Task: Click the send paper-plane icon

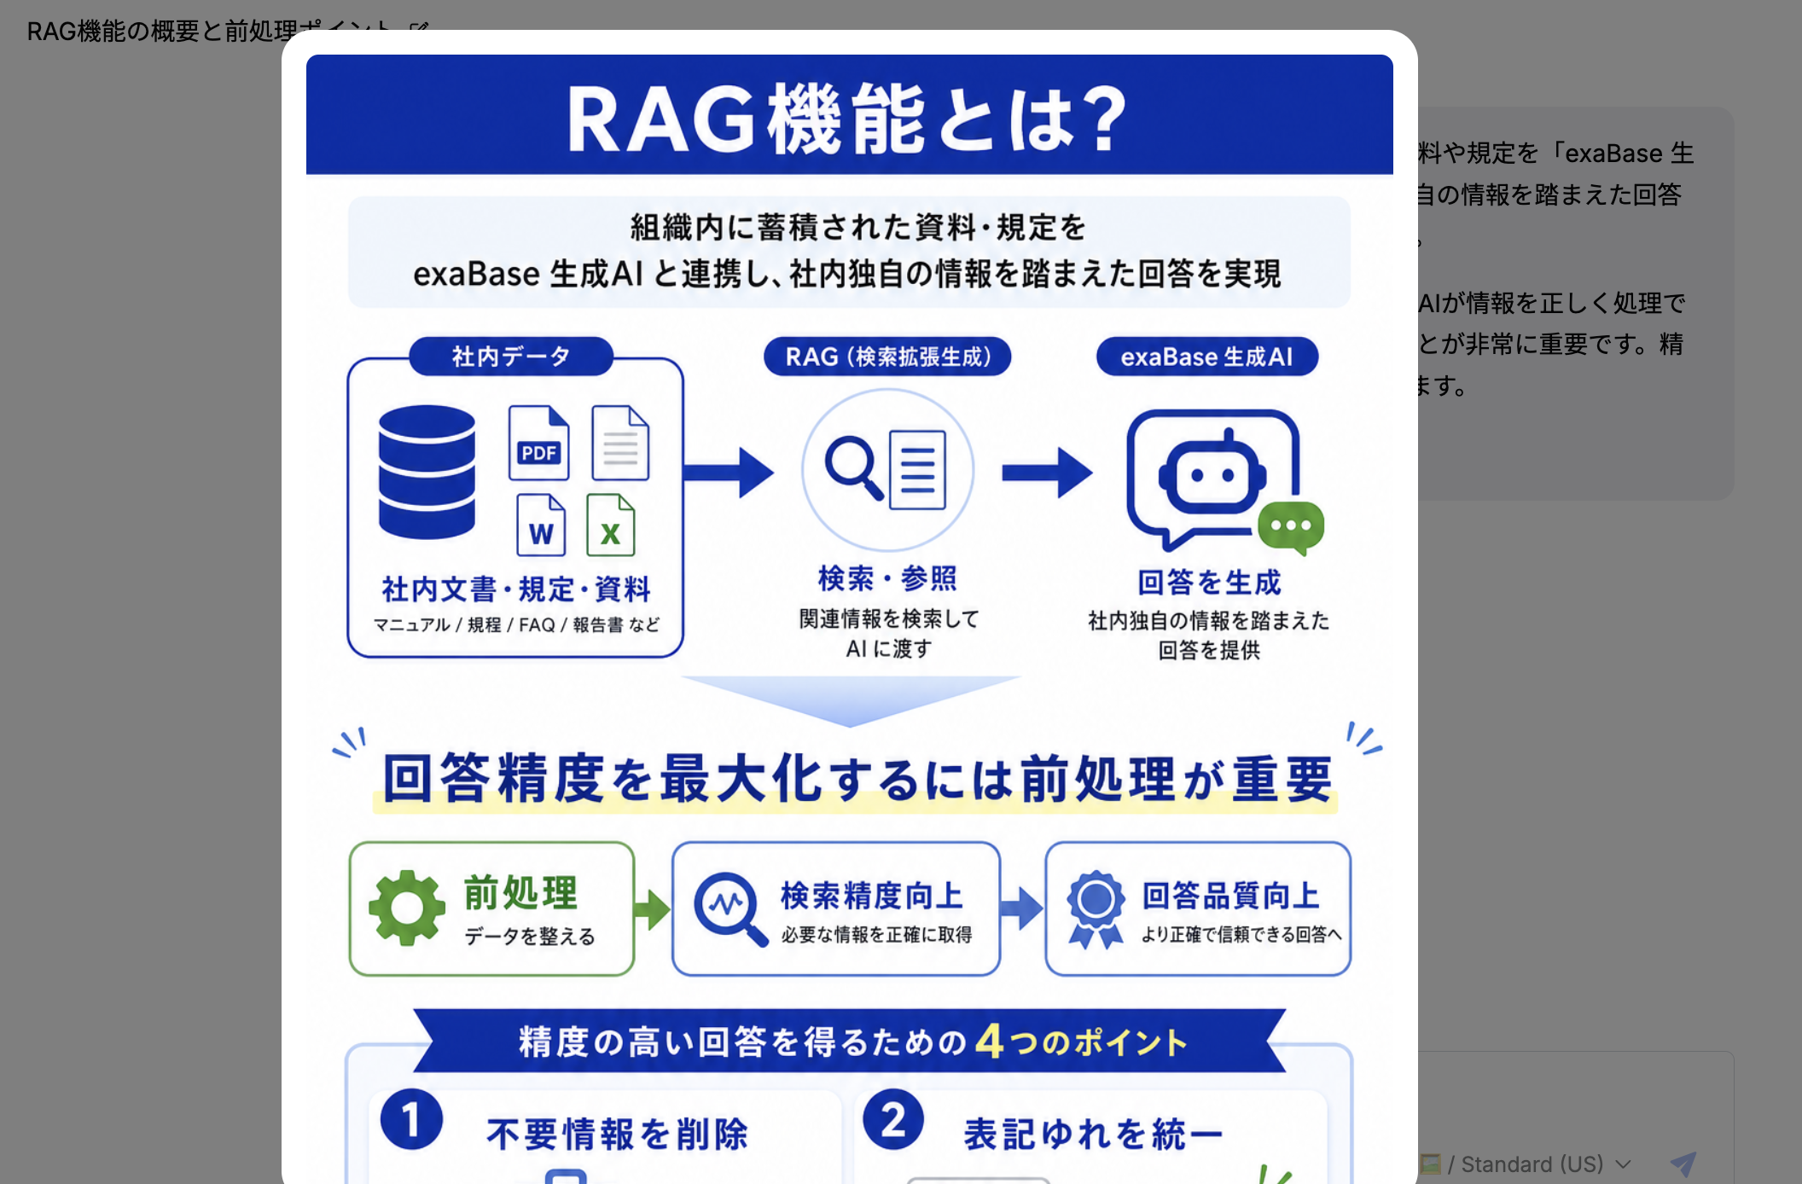Action: (x=1683, y=1164)
